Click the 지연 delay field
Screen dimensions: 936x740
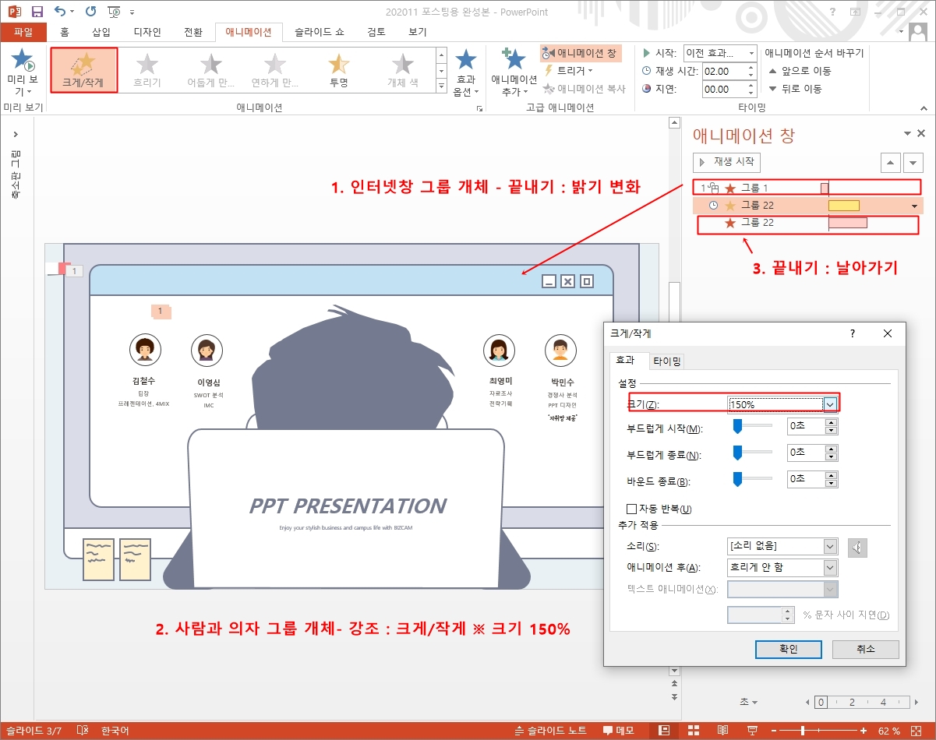coord(723,89)
